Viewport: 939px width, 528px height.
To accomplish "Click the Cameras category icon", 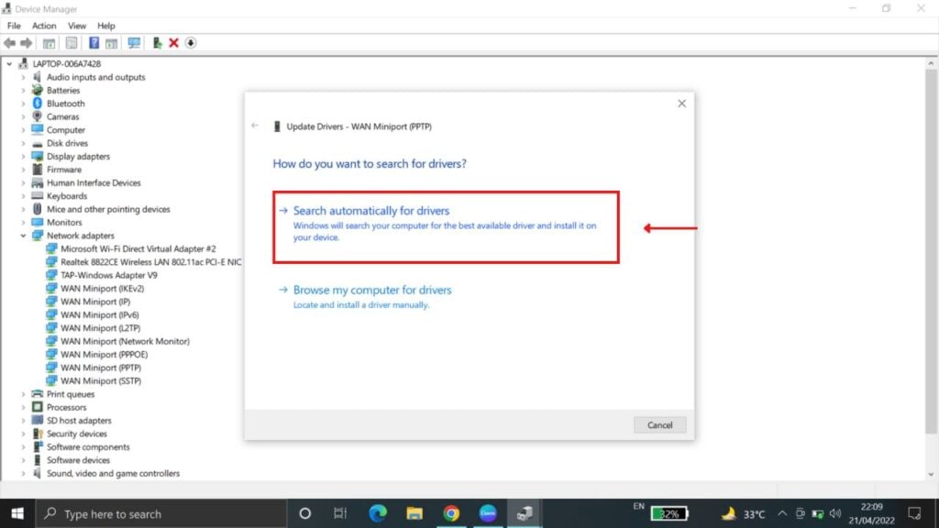I will pyautogui.click(x=37, y=116).
